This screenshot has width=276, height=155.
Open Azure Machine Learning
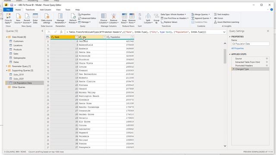click(x=226, y=22)
